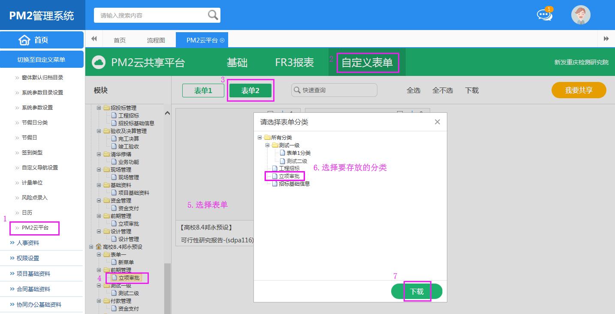Collapse the 高校8.4邦永预设 node in module tree
615x314 pixels.
point(91,247)
